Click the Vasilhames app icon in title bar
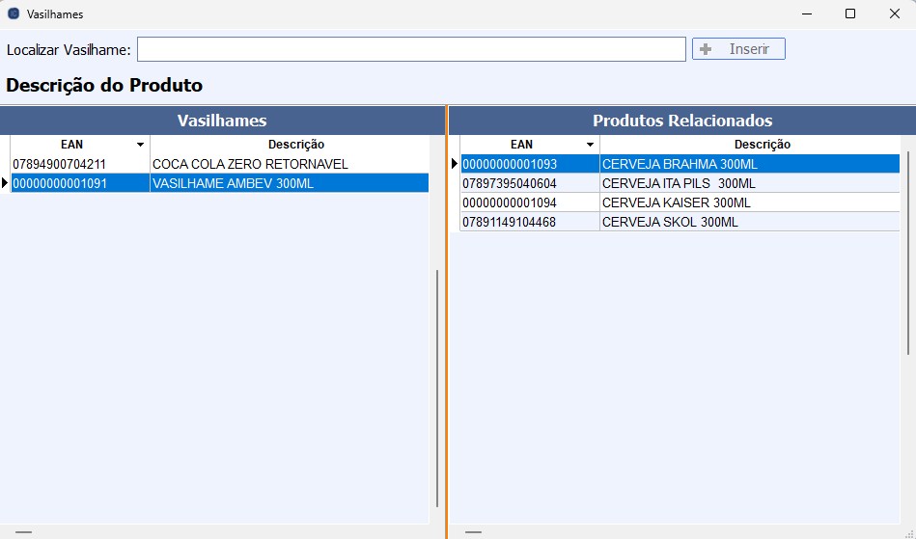 click(14, 13)
